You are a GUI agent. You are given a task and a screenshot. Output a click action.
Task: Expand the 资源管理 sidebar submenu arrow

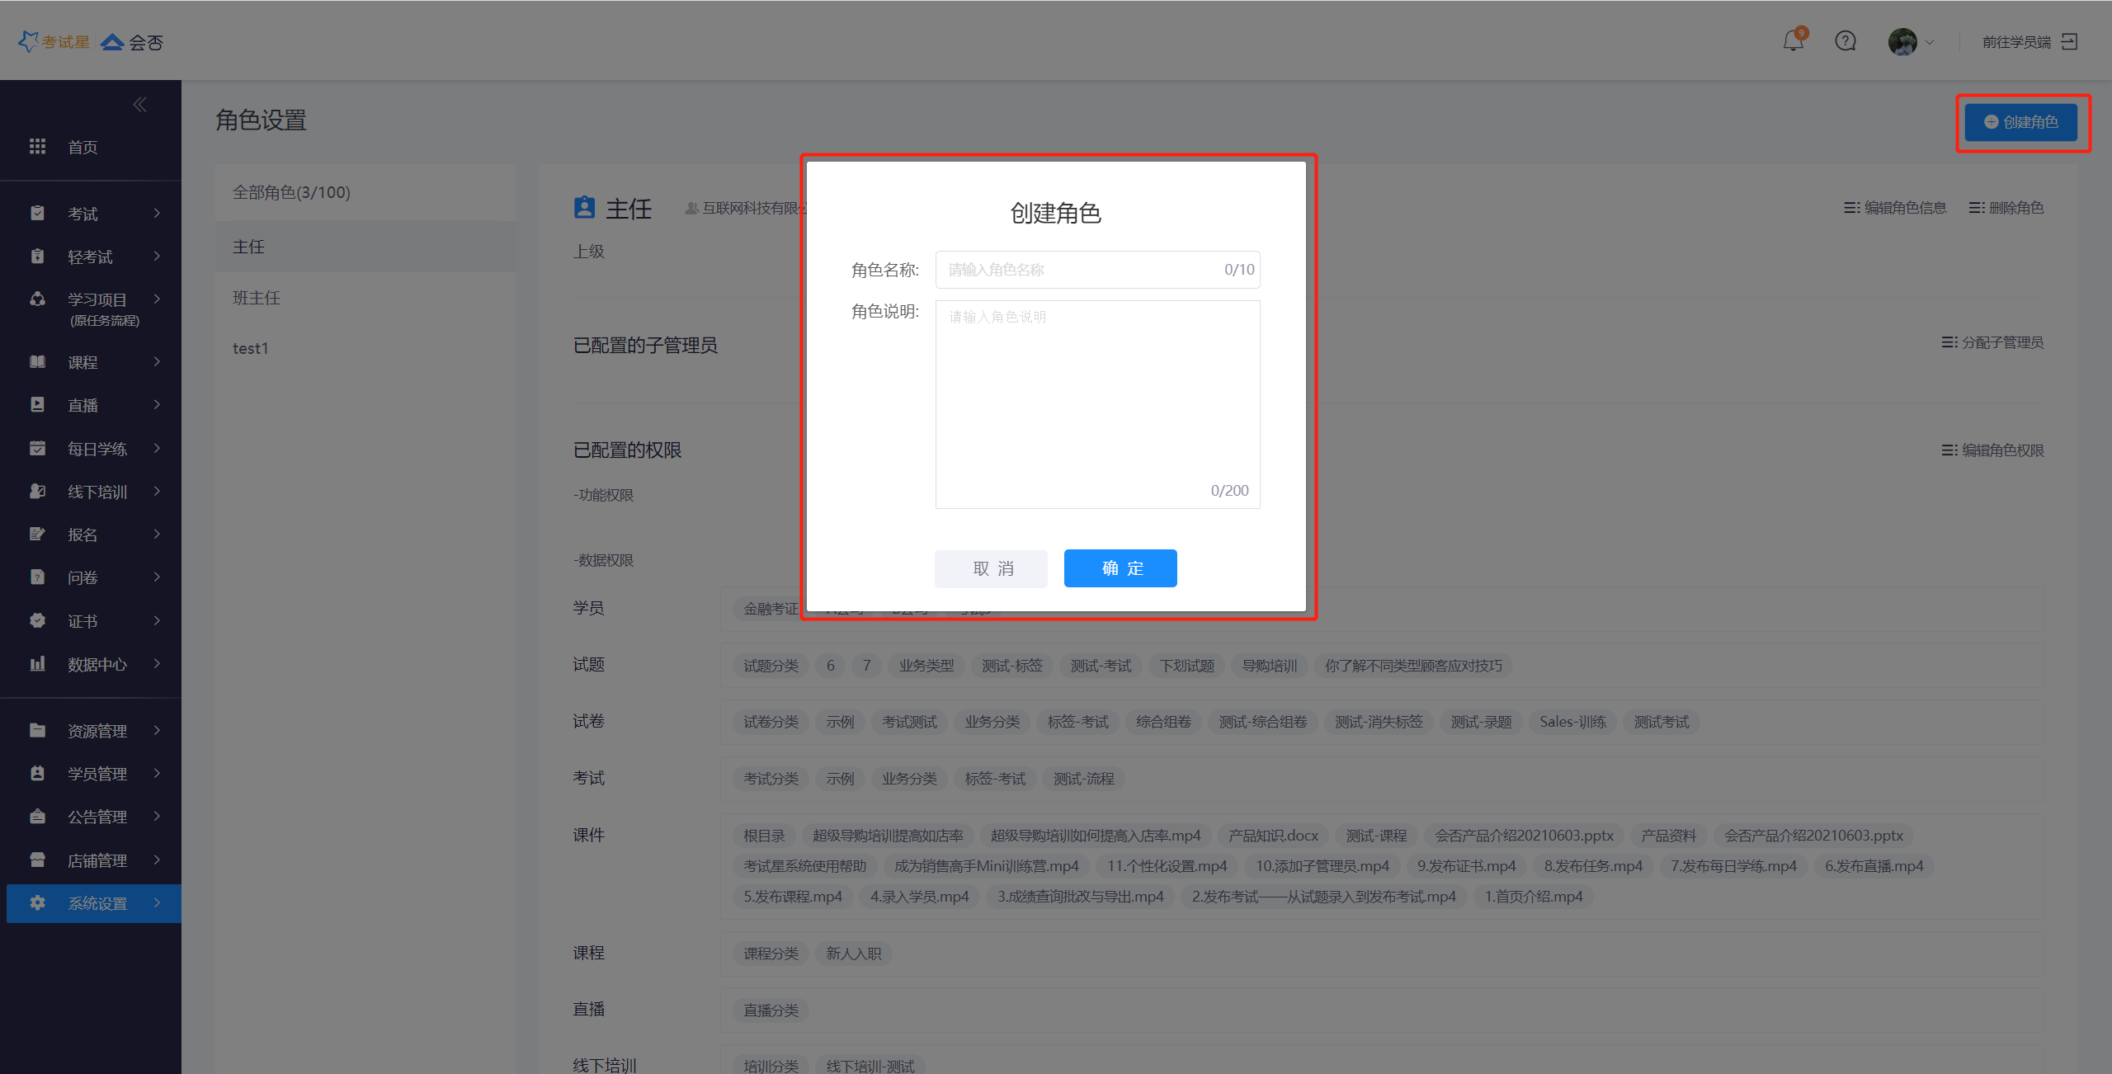(x=157, y=731)
